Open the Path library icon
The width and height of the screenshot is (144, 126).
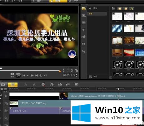point(83,51)
